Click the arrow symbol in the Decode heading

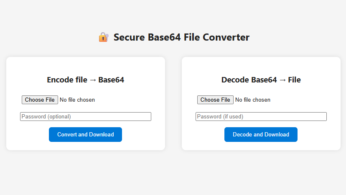[x=282, y=80]
